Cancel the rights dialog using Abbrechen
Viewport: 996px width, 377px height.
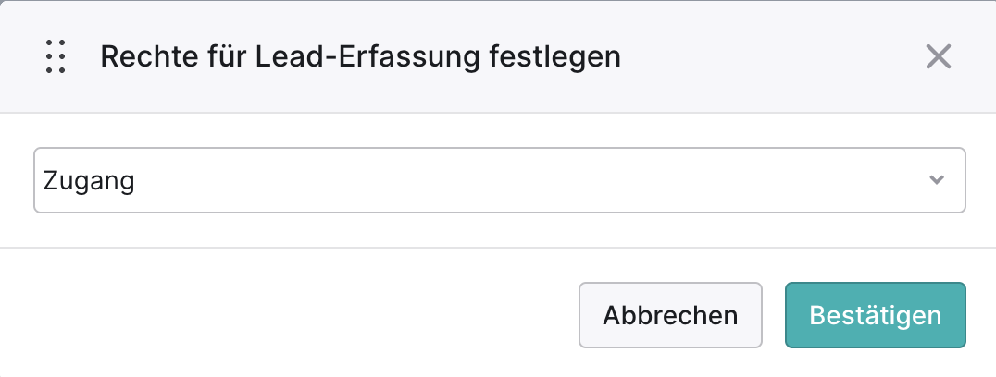tap(670, 315)
